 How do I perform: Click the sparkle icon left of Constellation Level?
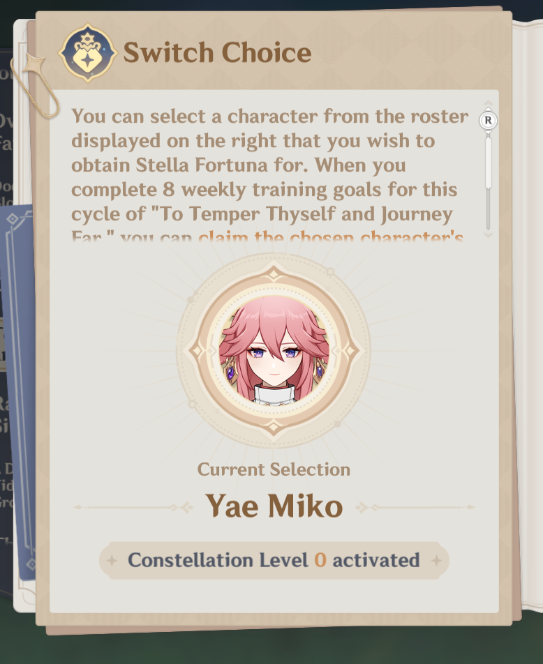click(x=112, y=561)
